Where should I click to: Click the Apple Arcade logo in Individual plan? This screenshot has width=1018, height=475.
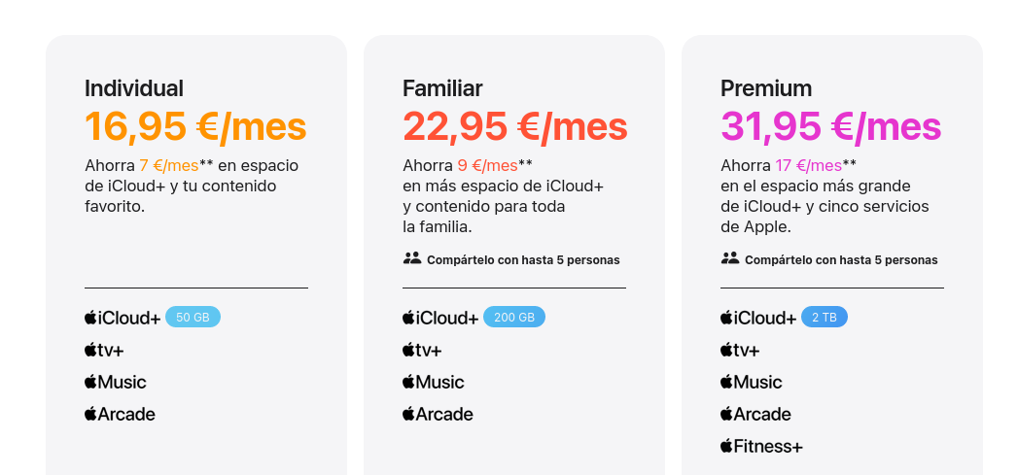tap(121, 414)
